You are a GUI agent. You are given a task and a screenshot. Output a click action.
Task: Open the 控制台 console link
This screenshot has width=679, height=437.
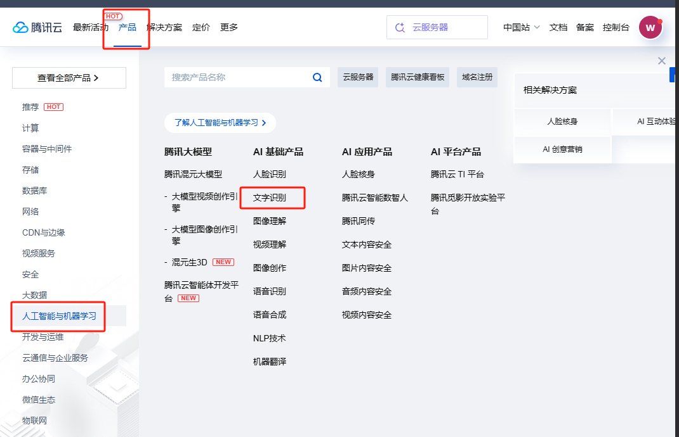pos(616,27)
